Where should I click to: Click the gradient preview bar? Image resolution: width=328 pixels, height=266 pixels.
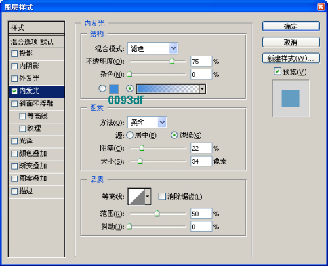[x=168, y=89]
